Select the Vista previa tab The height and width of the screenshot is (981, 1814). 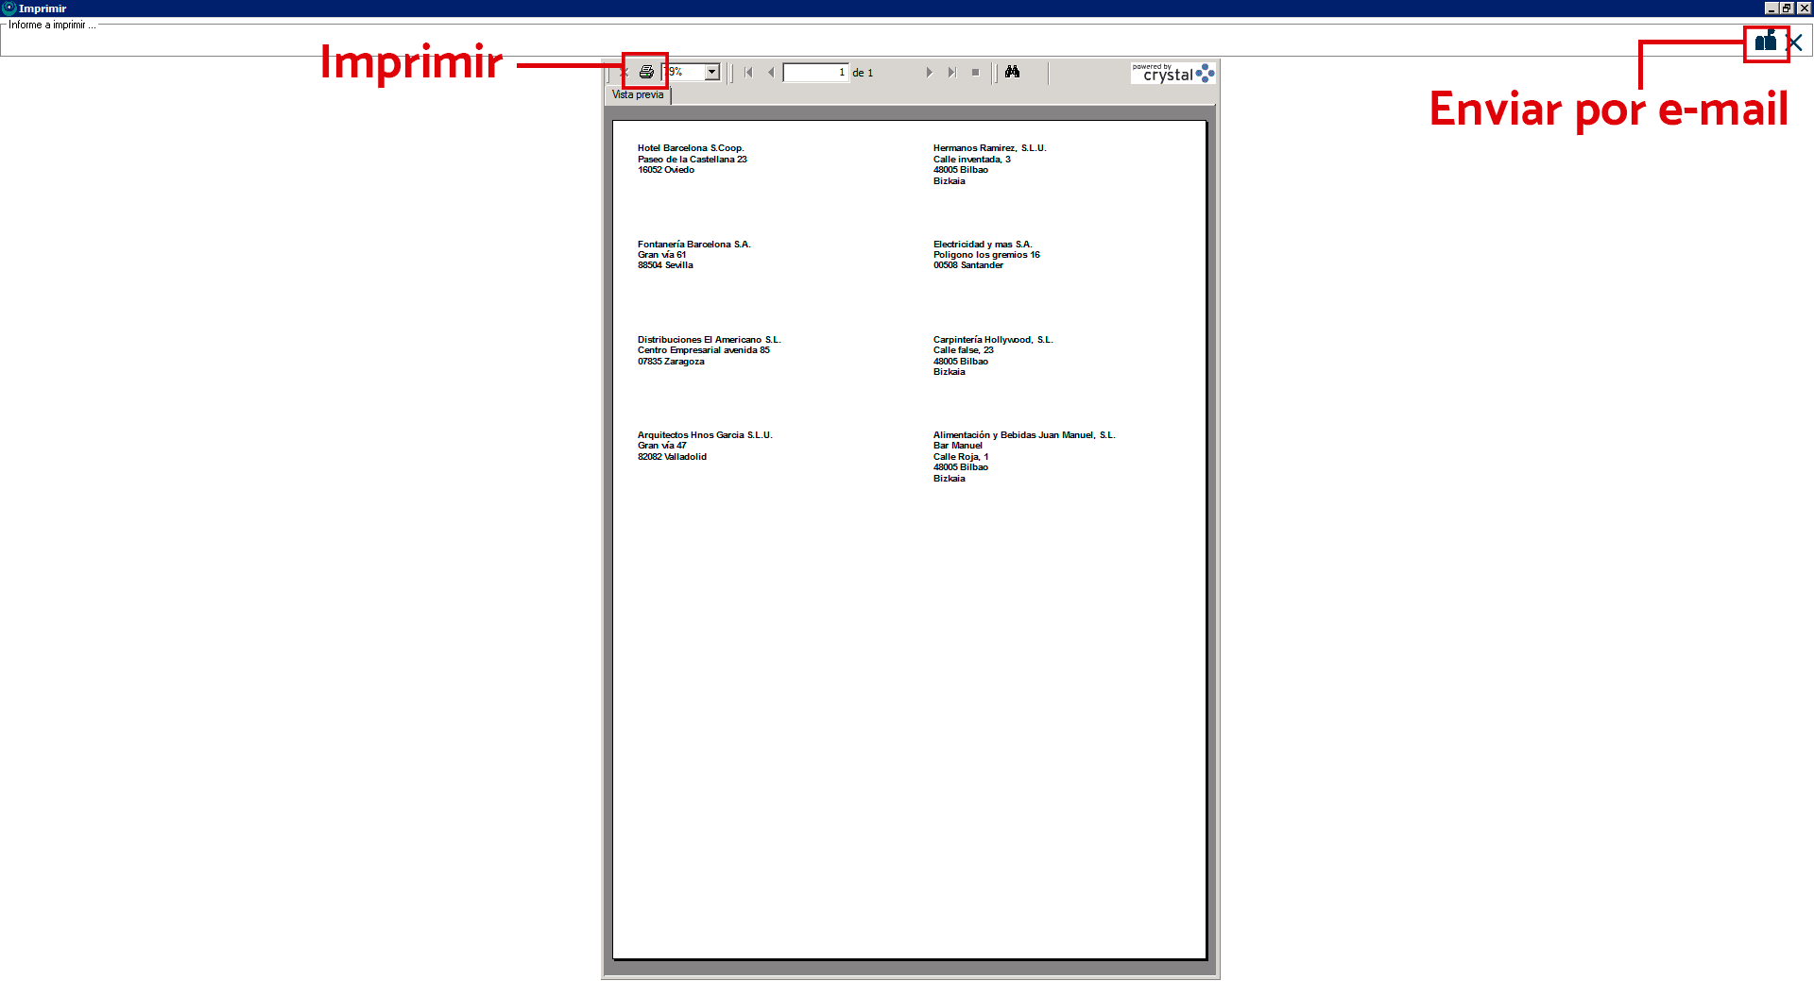(638, 94)
